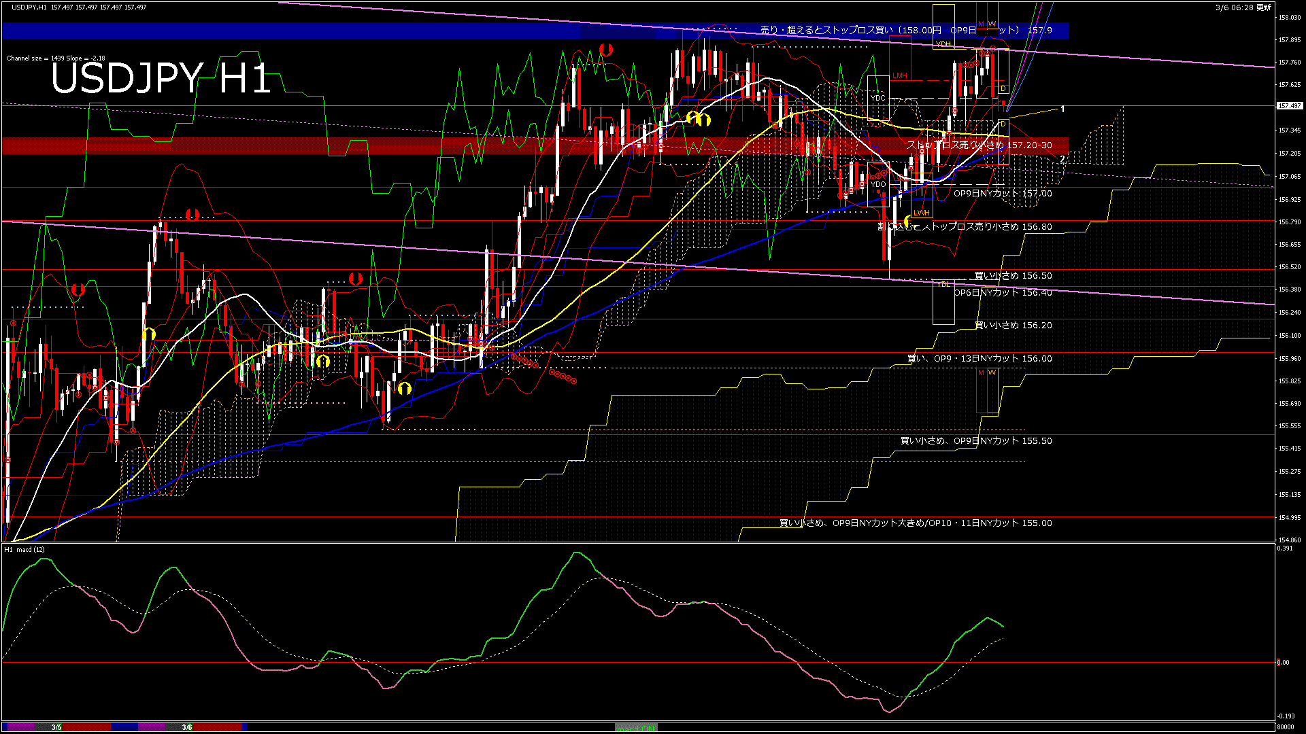Click the YDC label box
The width and height of the screenshot is (1306, 734).
pos(878,98)
